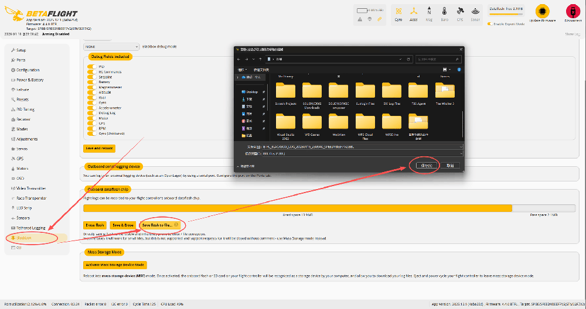This screenshot has width=586, height=309.
Task: Go up one folder level in dialog
Action: tap(260, 59)
